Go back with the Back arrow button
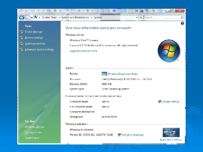The height and width of the screenshot is (152, 203). click(22, 17)
